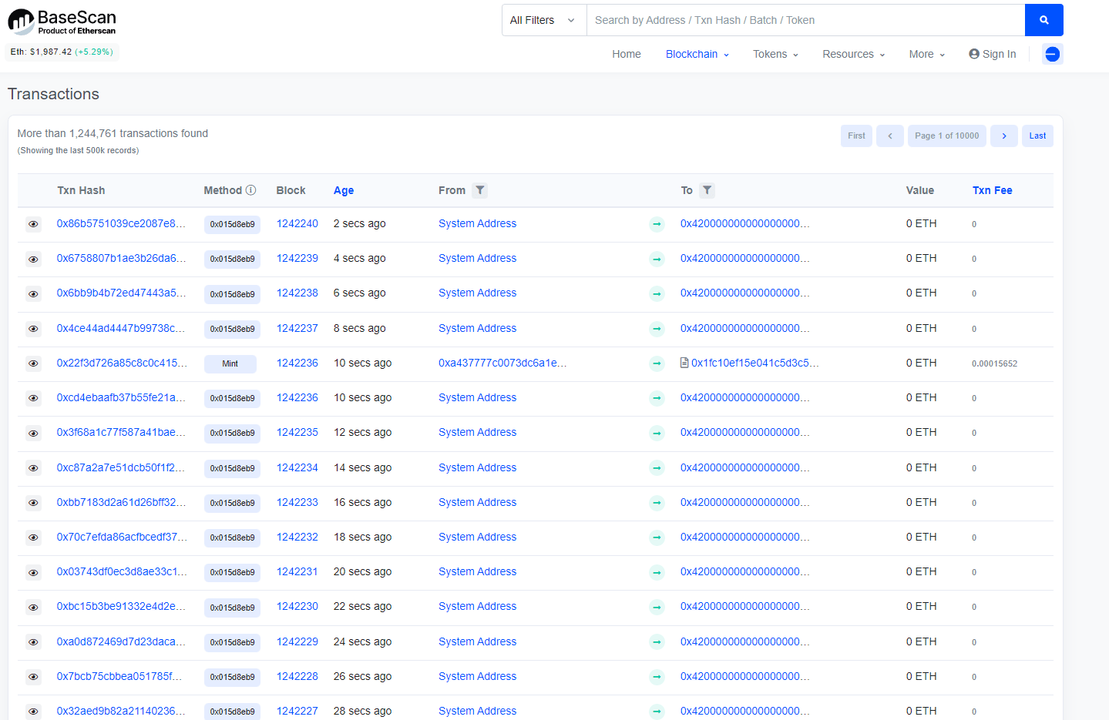Click Sign In
This screenshot has width=1109, height=720.
(x=993, y=54)
